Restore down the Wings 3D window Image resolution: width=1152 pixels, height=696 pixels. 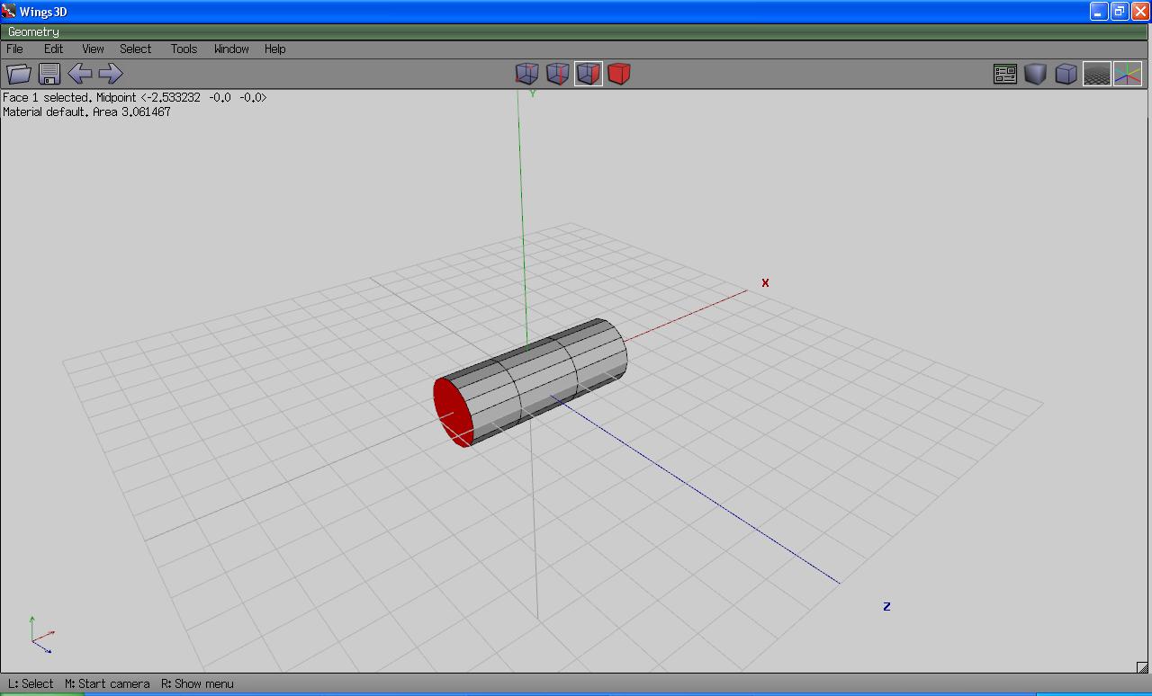coord(1120,12)
